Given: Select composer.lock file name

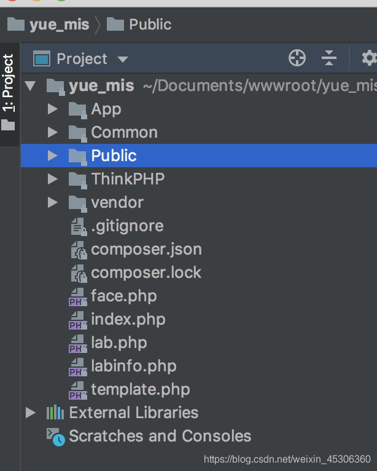Looking at the screenshot, I should click(146, 273).
